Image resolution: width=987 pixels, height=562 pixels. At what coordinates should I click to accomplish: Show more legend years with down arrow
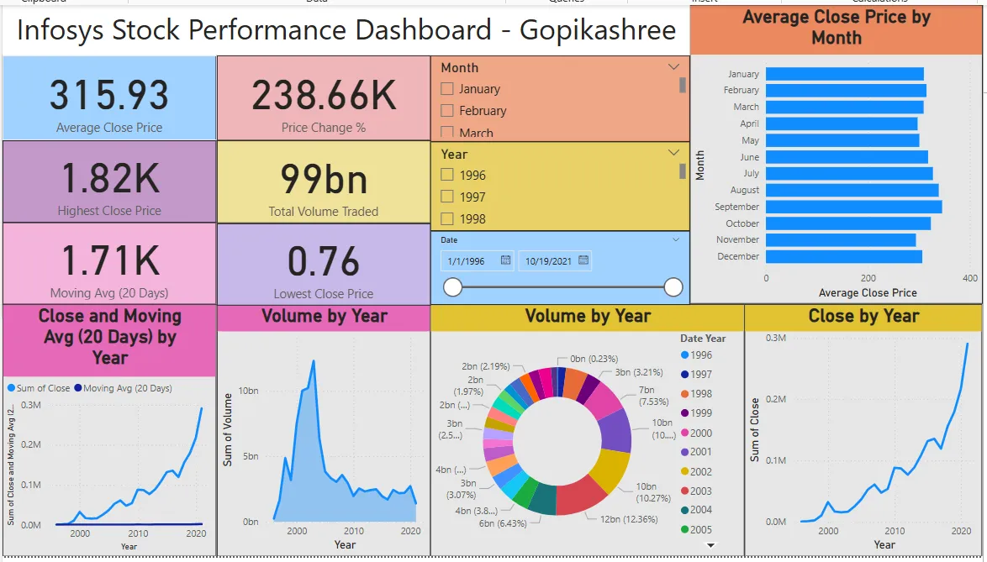(x=710, y=545)
